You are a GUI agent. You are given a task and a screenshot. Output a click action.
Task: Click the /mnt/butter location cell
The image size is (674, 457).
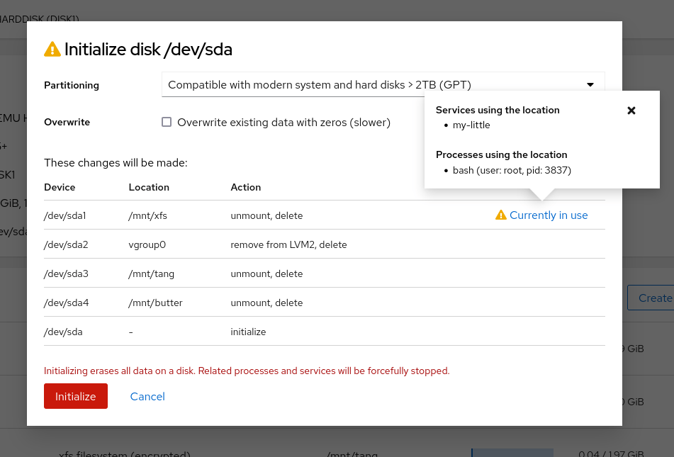[x=155, y=303]
